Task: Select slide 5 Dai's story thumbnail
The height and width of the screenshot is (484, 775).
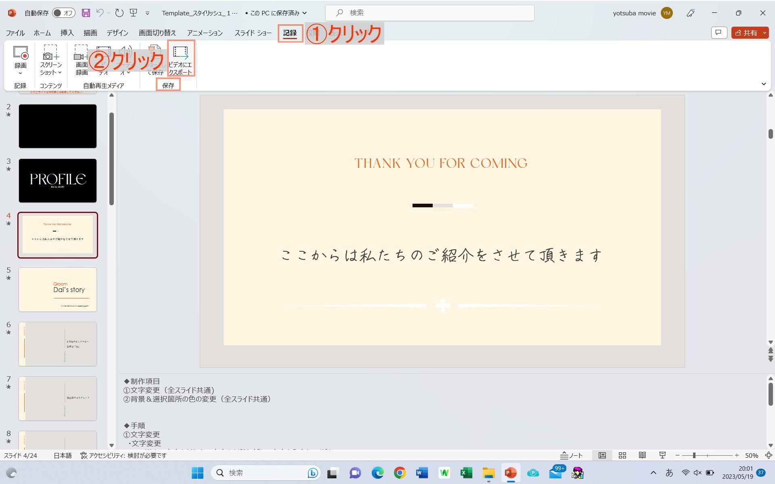Action: point(58,289)
